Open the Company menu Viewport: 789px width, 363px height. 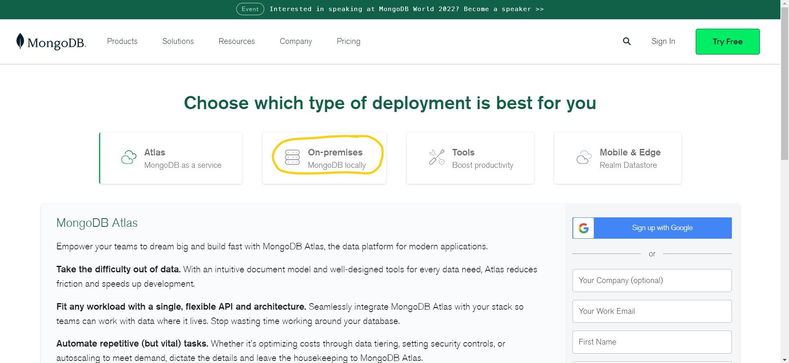point(296,41)
